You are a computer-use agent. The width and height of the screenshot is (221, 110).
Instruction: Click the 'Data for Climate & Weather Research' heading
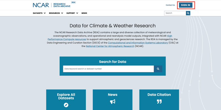(x=113, y=26)
